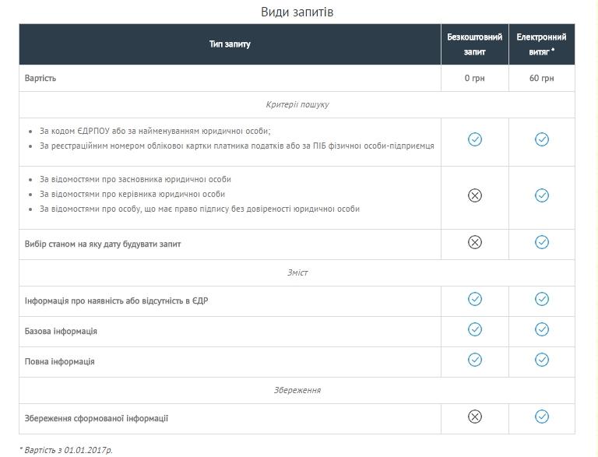Viewport: 598px width, 457px height.
Task: Click the Види запитів table title
Action: pyautogui.click(x=297, y=12)
